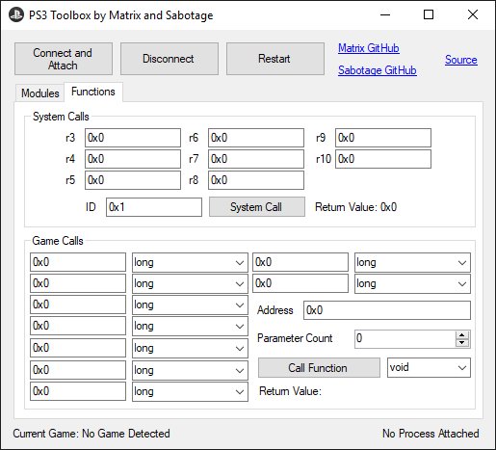Open the Source link
Image resolution: width=496 pixels, height=450 pixels.
(x=461, y=60)
